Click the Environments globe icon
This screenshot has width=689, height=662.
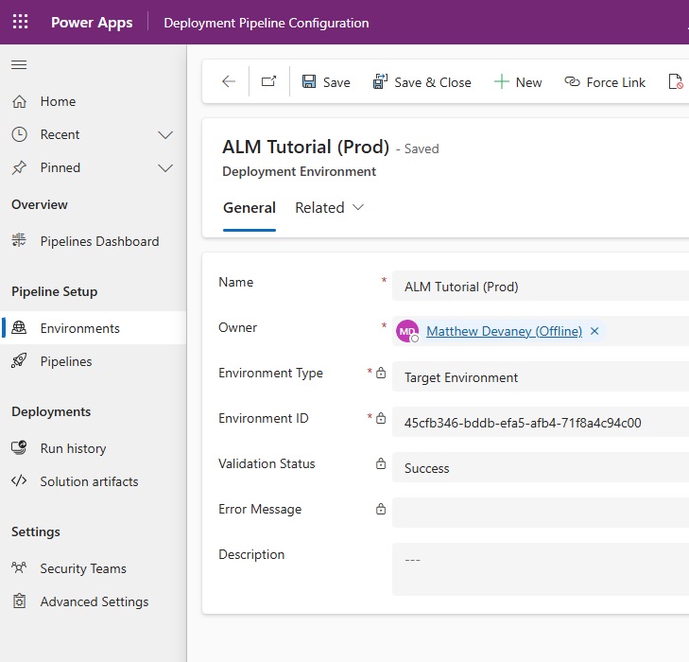click(x=19, y=328)
